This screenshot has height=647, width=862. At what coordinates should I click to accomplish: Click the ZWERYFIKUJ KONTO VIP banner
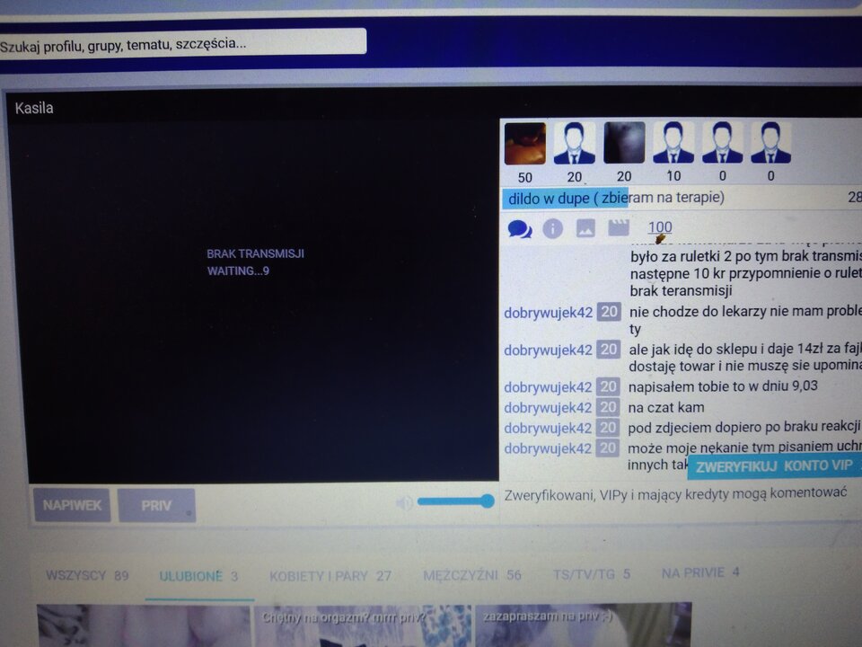[x=774, y=466]
